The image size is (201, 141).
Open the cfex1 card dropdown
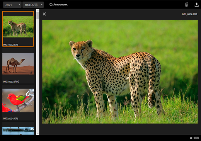(12, 5)
